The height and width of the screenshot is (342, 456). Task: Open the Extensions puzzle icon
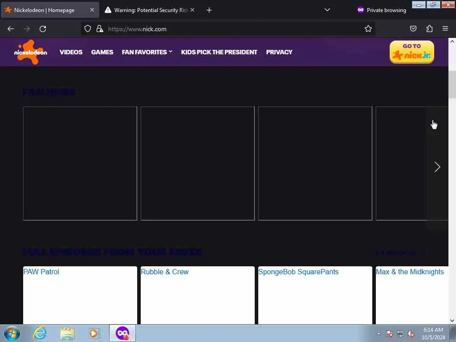coord(429,28)
